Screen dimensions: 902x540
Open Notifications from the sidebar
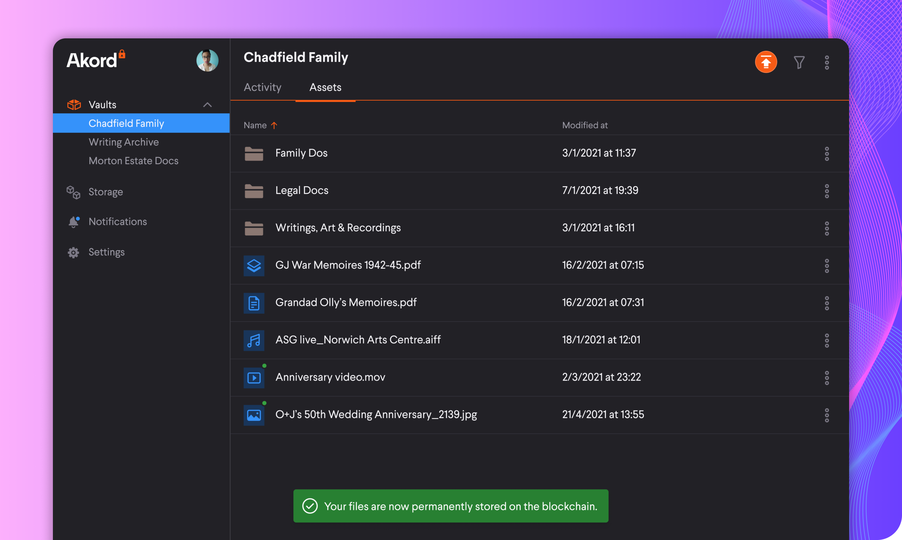118,221
